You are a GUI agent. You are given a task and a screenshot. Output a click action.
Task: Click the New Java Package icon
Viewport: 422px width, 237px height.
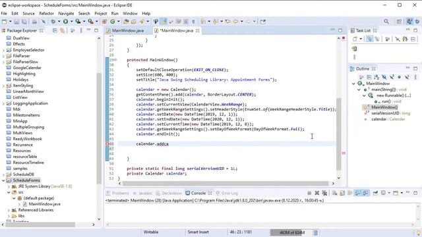[x=104, y=22]
